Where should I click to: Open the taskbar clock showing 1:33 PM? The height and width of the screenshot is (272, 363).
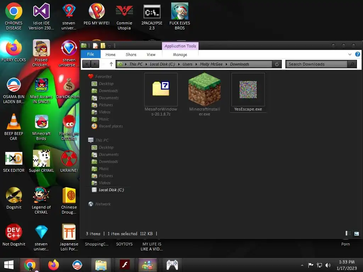point(347,265)
